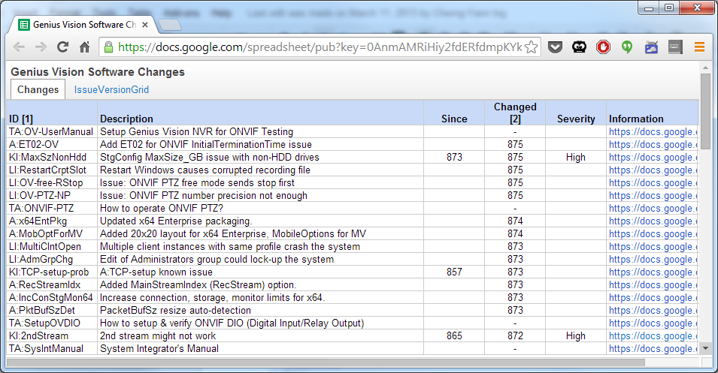Open the green Hangouts quote extension icon

tap(627, 47)
